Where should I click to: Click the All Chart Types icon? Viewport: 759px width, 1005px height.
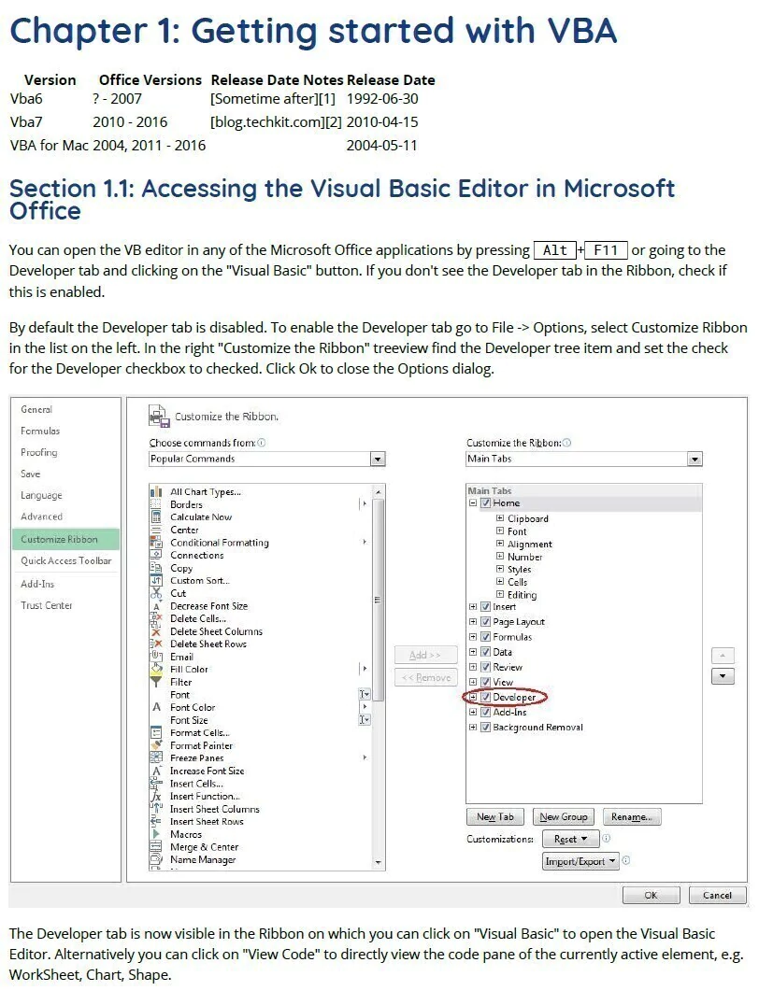point(156,492)
